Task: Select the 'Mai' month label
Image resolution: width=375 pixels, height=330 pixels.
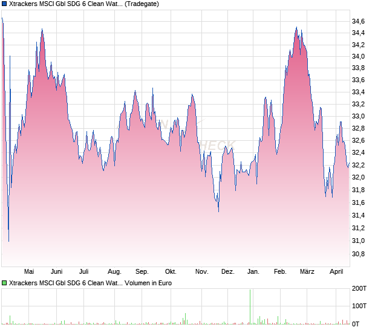Action: pyautogui.click(x=29, y=271)
